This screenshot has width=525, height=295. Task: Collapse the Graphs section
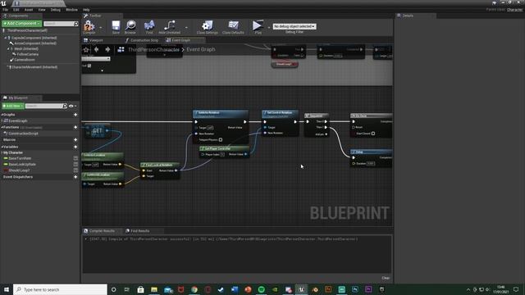[x=2, y=115]
